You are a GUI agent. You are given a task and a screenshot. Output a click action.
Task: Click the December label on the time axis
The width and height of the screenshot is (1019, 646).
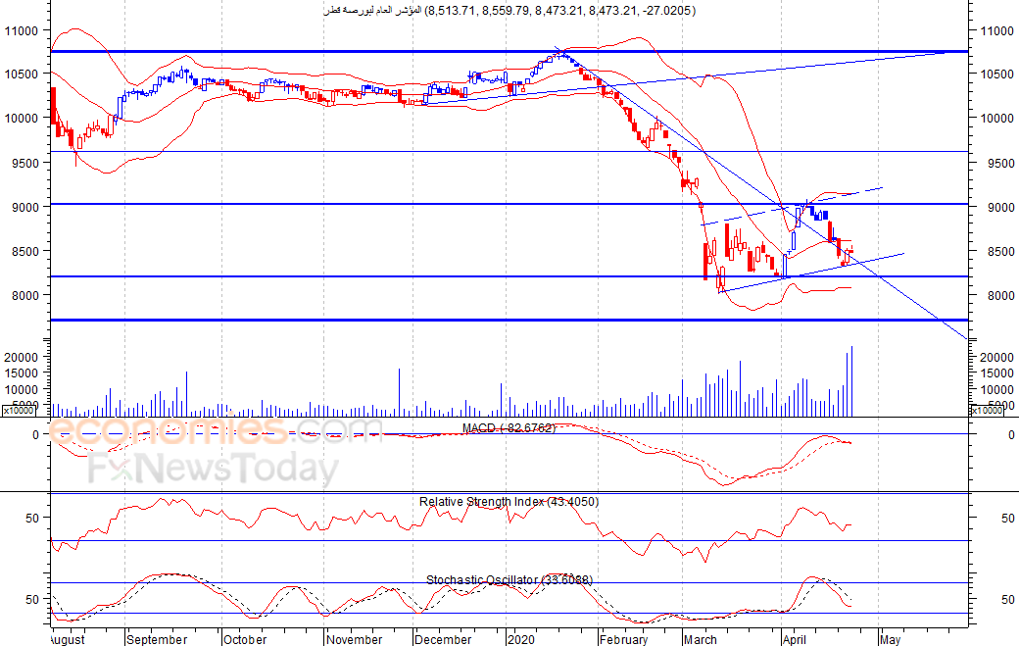tap(443, 639)
